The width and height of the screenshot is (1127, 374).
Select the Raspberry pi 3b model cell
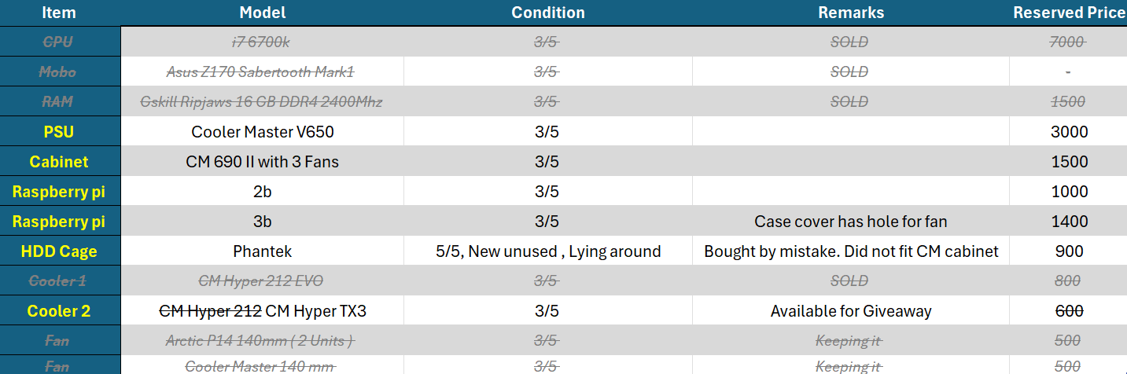[263, 222]
